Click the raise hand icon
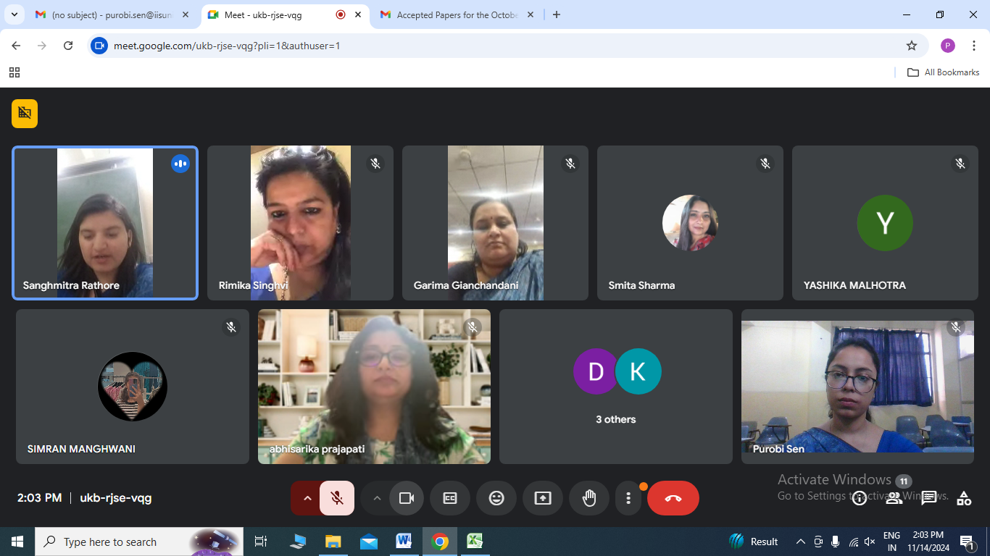Screen dimensions: 990x556 point(589,498)
